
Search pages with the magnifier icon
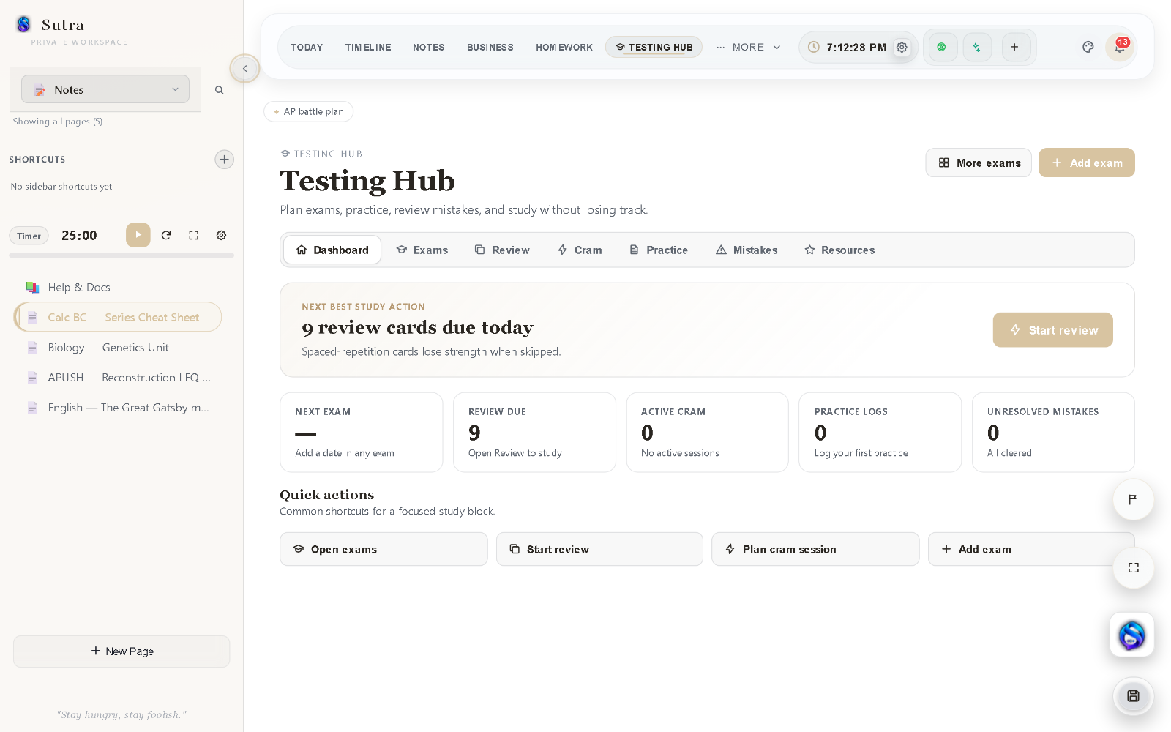click(x=219, y=90)
